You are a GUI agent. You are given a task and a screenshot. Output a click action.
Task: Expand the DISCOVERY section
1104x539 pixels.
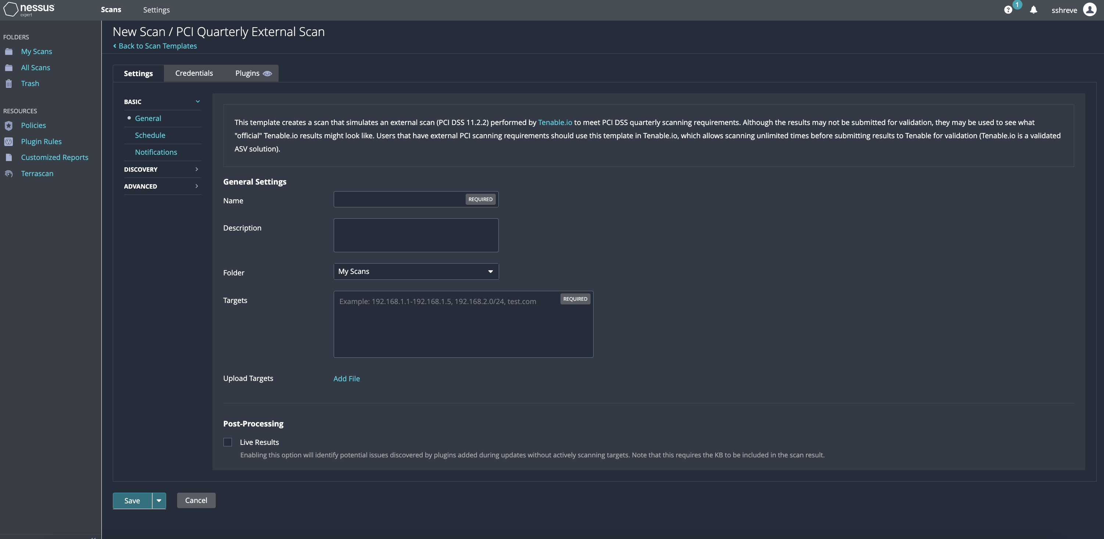click(x=162, y=169)
